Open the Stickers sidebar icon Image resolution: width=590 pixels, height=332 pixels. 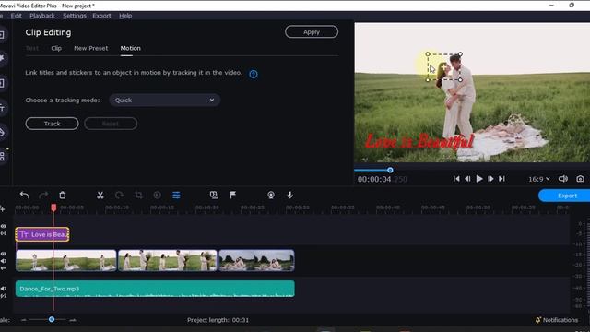click(x=2, y=133)
